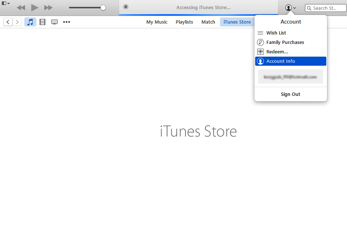Click the store loading progress bar
This screenshot has height=228, width=347.
tap(199, 15)
